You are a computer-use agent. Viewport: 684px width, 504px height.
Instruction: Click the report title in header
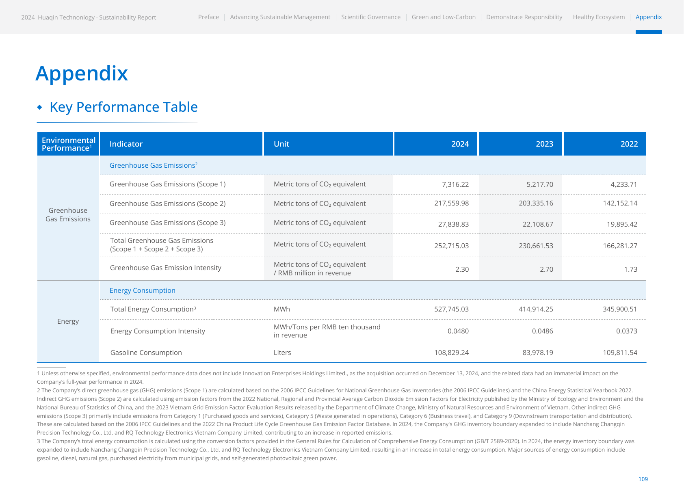[89, 17]
